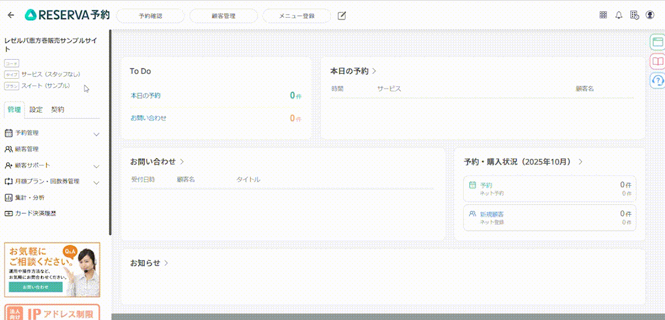This screenshot has height=320, width=665.
Task: Open the 予約・購入状況 heading link
Action: click(523, 162)
